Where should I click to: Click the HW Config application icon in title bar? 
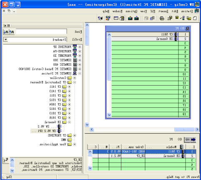[x=197, y=5]
